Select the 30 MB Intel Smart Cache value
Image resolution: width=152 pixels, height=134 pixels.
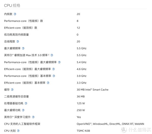coord(92,90)
